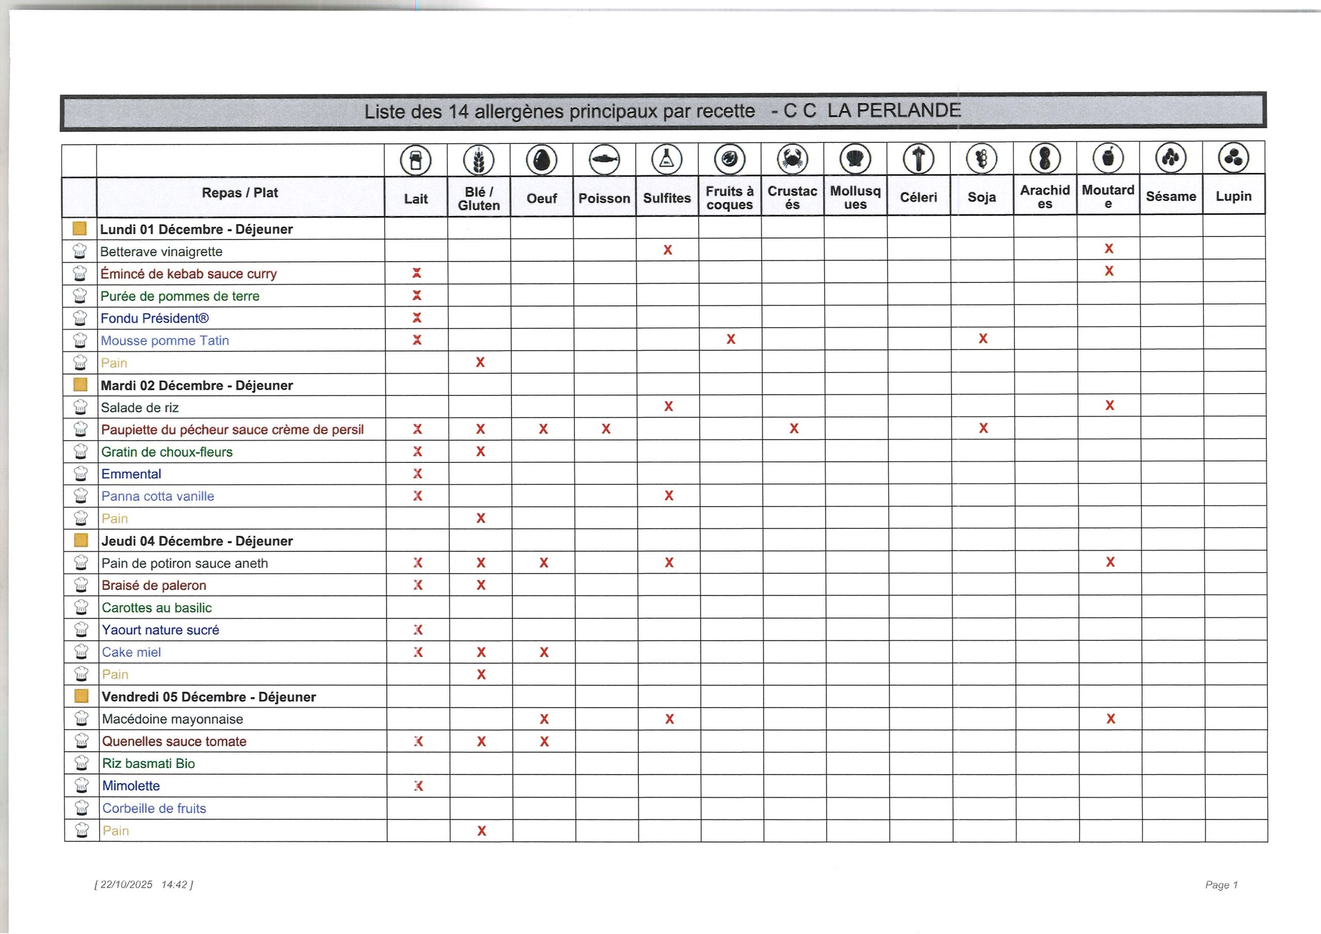Click the Sulfites column header
This screenshot has height=934, width=1321.
click(x=667, y=198)
